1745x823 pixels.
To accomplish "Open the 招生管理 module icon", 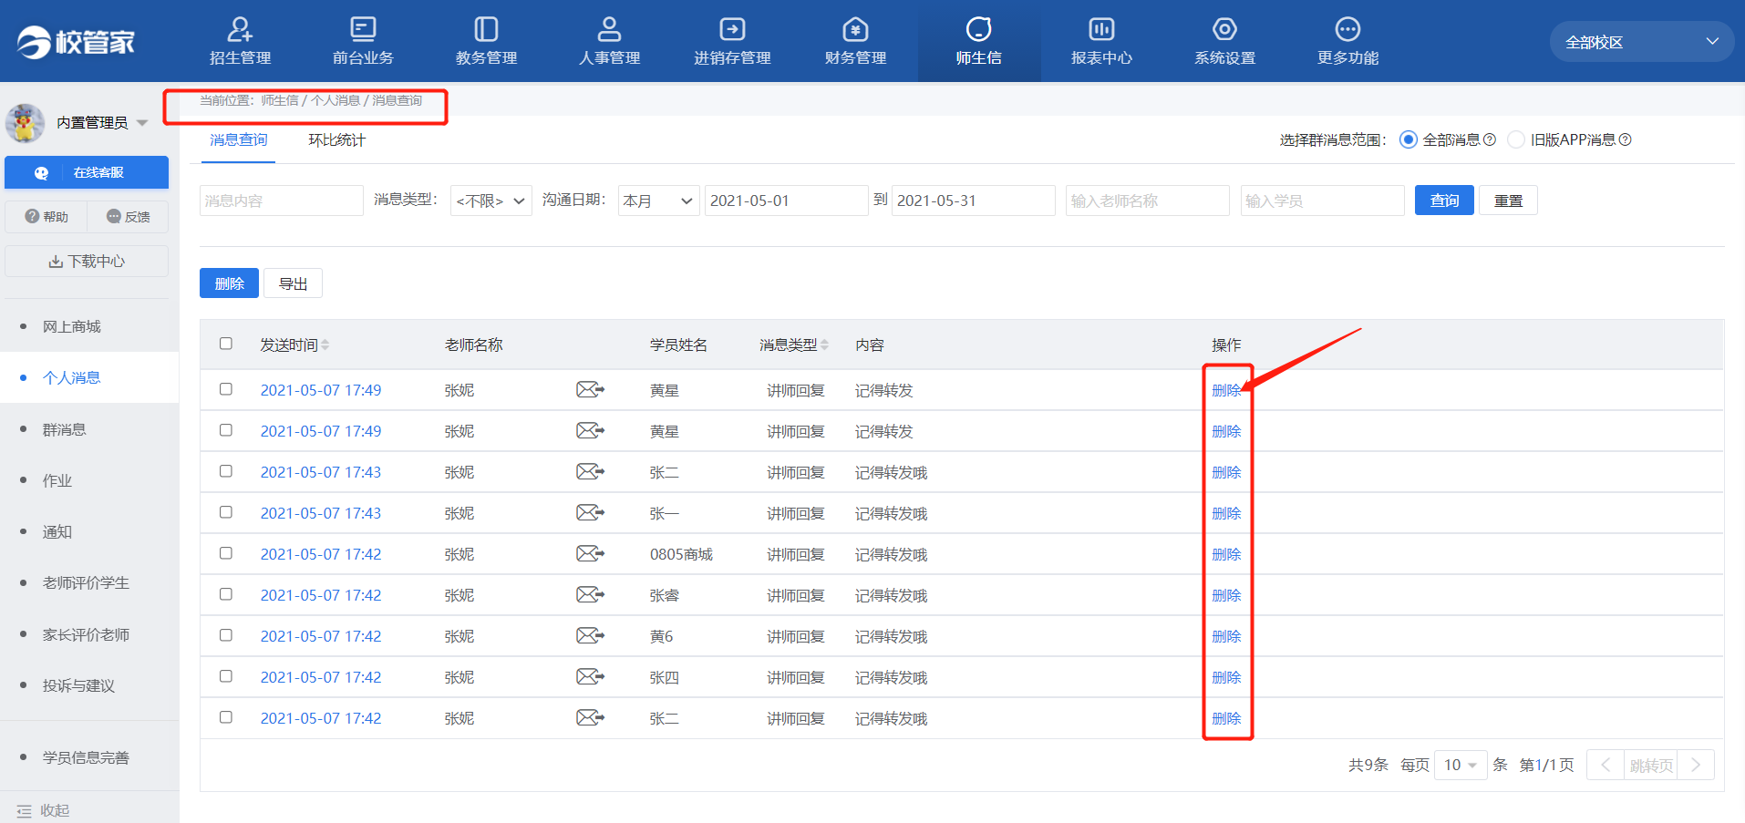I will [x=240, y=30].
